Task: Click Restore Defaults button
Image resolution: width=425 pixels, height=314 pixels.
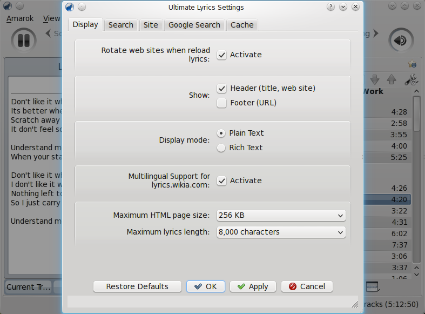Action: (x=137, y=286)
